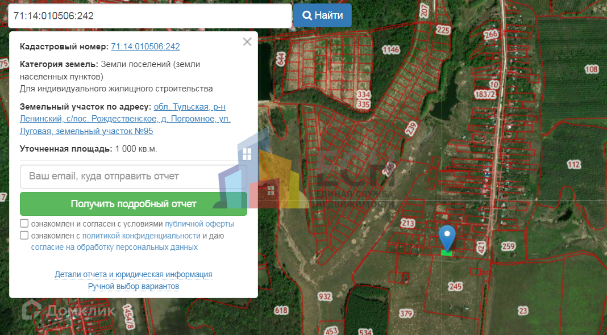Image resolution: width=607 pixels, height=335 pixels.
Task: Select parcel labeled 1454/8 on map
Action: (128, 317)
